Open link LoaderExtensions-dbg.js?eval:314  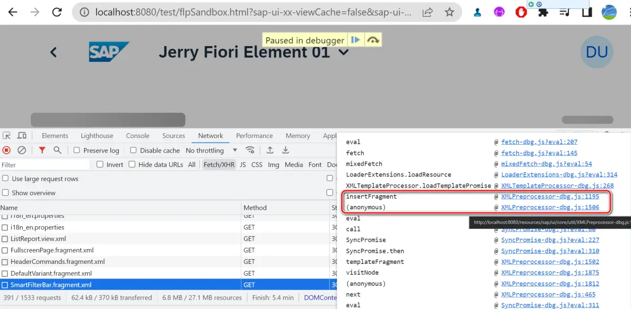[x=559, y=174]
